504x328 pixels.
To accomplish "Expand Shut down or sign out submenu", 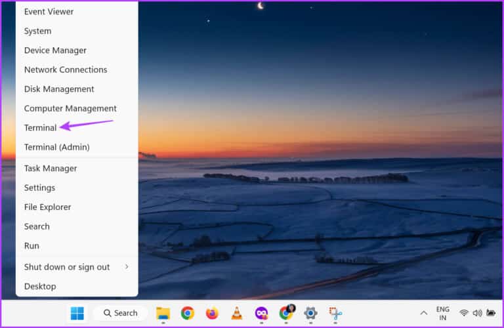I will [x=77, y=267].
